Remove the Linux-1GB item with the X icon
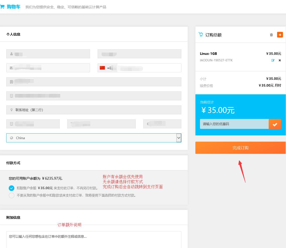This screenshot has height=248, width=286. coord(280,60)
